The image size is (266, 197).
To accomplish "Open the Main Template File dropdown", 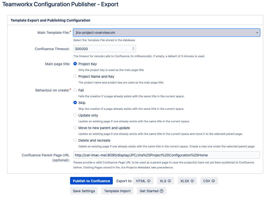I will (x=167, y=33).
